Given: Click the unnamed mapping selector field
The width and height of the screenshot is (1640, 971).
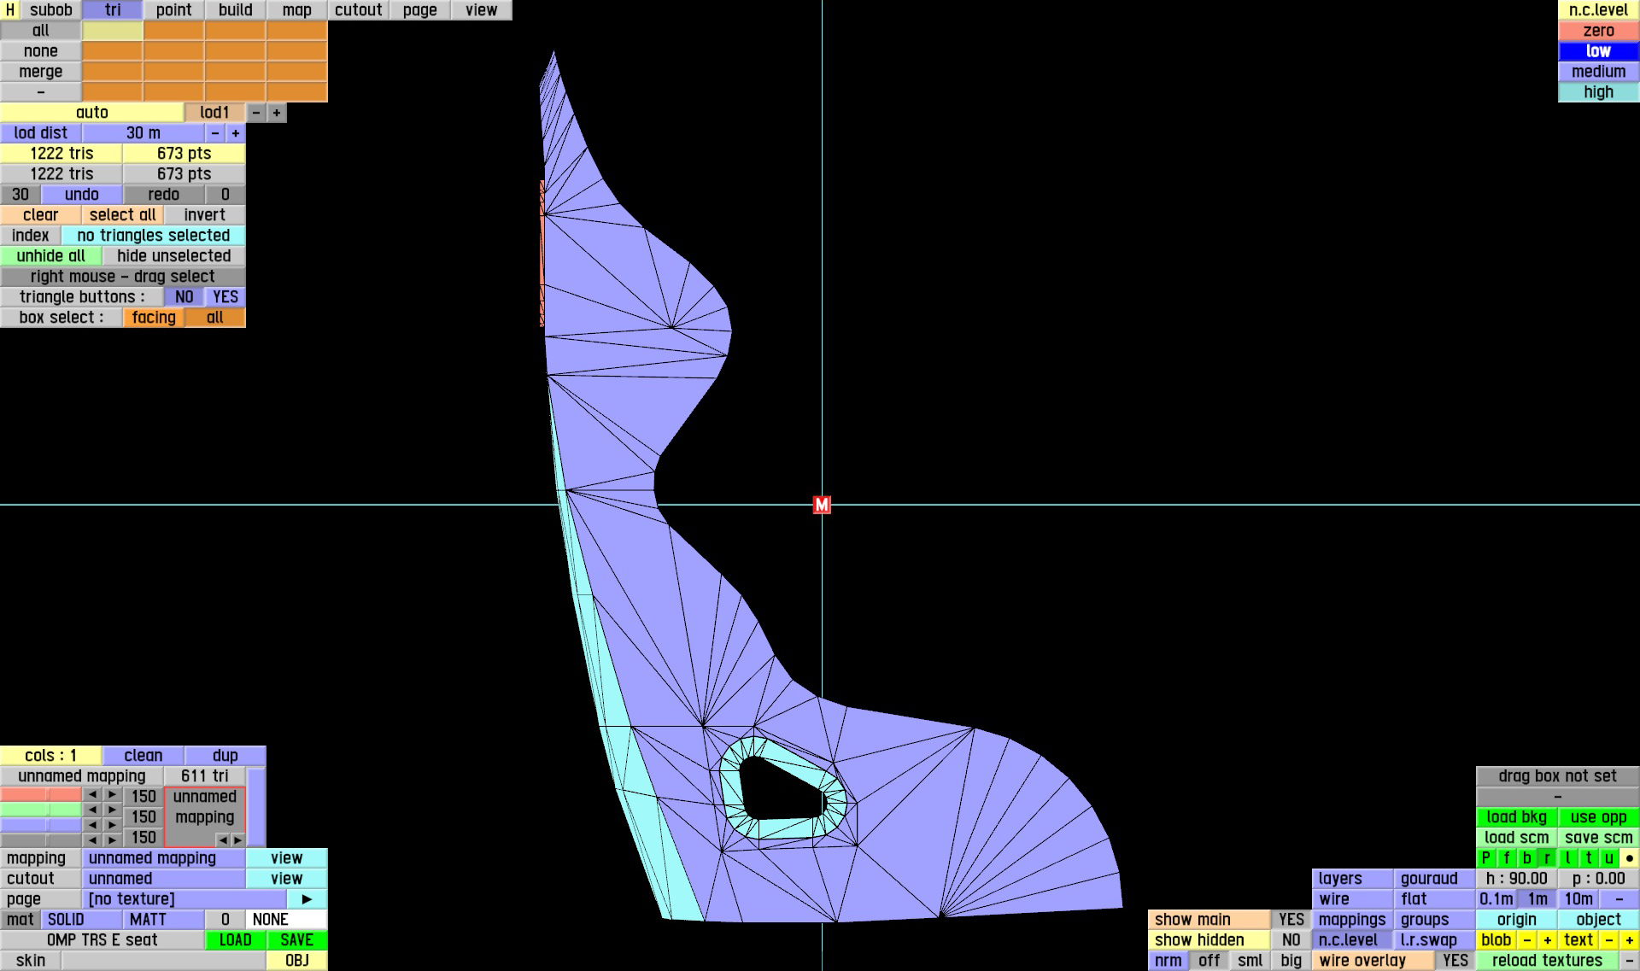Looking at the screenshot, I should pos(164,858).
